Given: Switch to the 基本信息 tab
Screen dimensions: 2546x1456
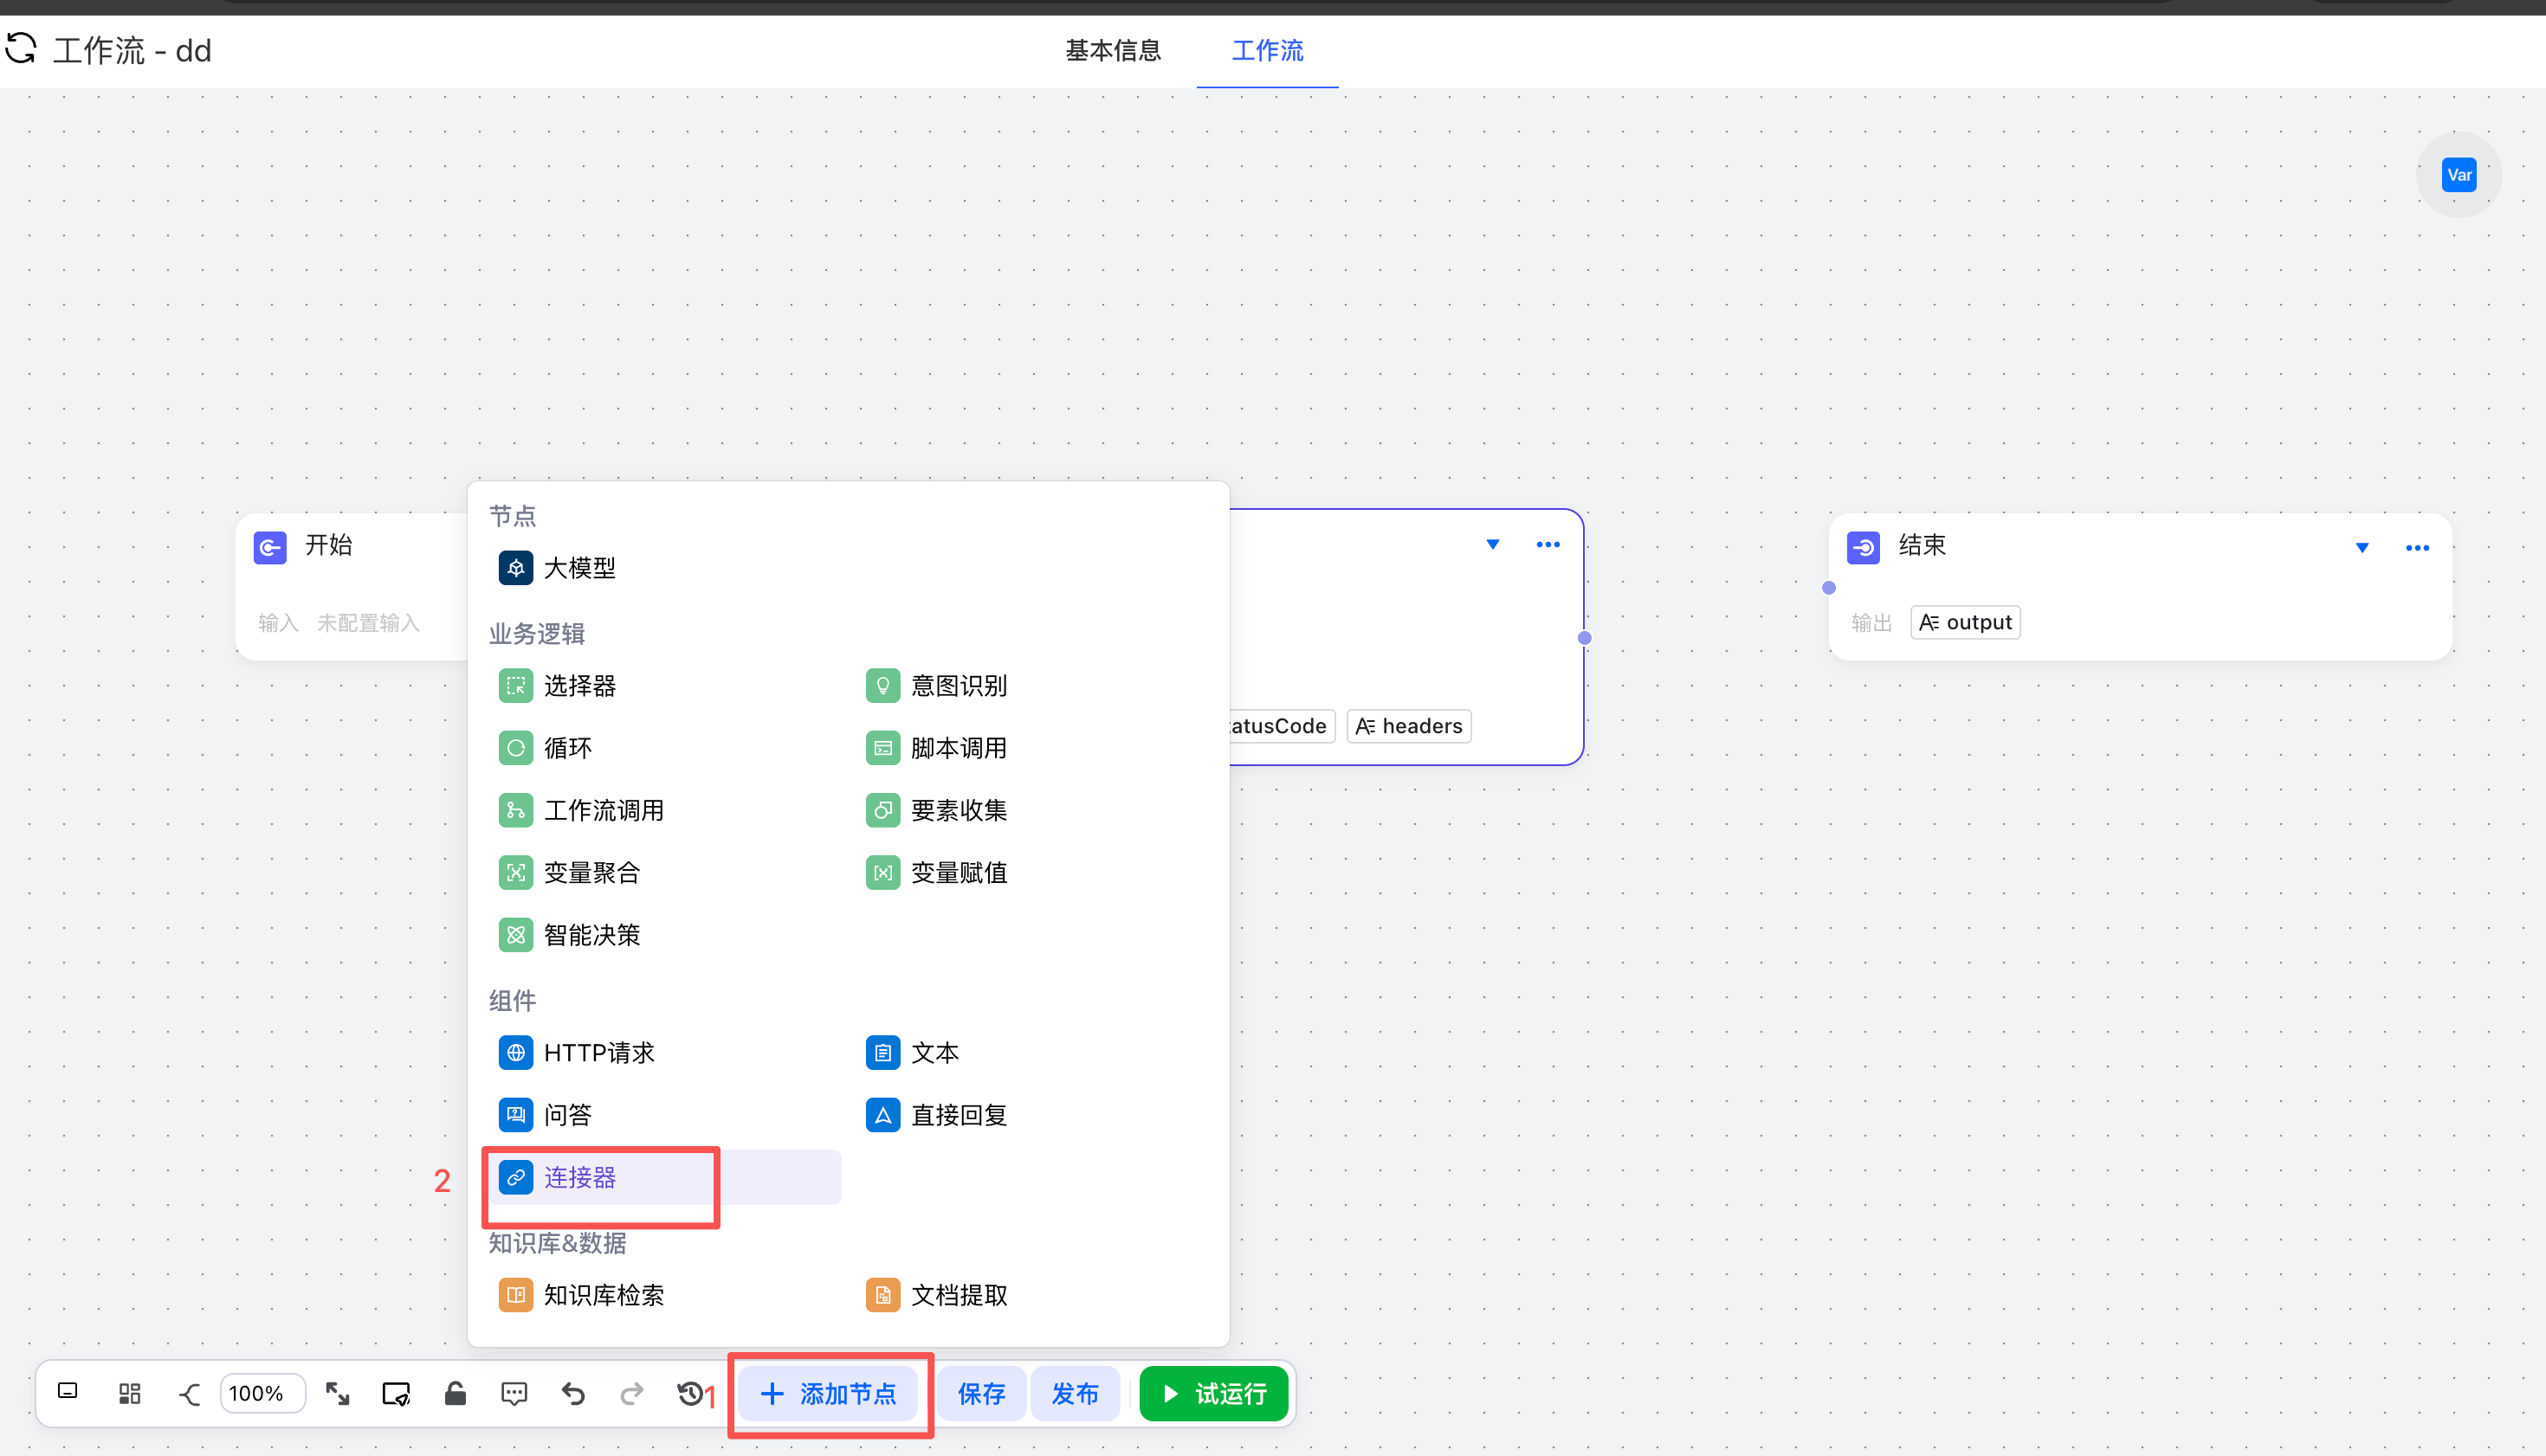Looking at the screenshot, I should [x=1113, y=50].
